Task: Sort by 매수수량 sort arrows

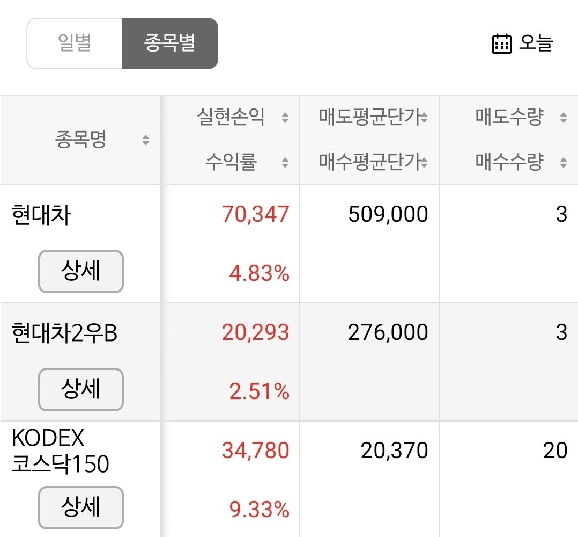Action: click(x=563, y=162)
